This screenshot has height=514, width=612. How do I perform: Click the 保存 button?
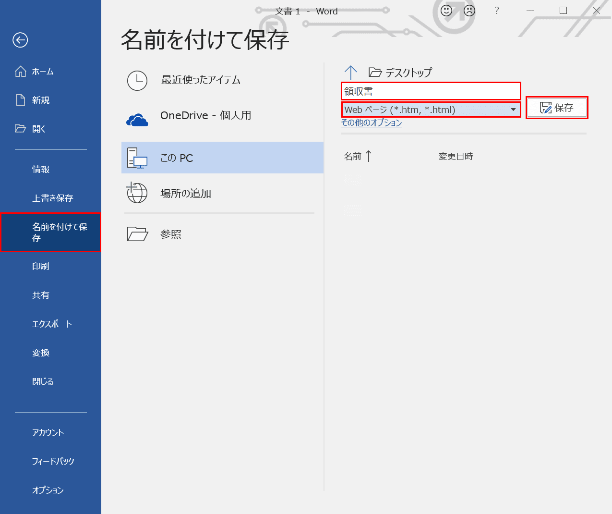click(x=557, y=108)
